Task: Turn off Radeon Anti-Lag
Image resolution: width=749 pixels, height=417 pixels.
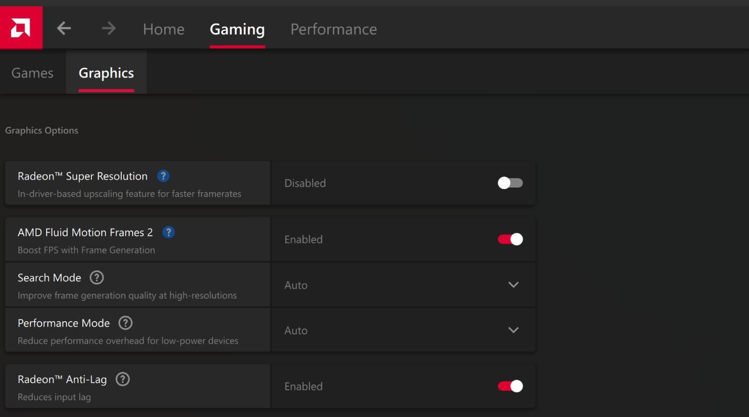Action: point(509,386)
